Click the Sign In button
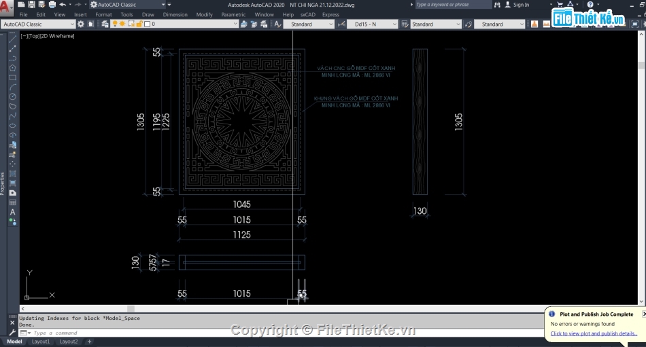 517,5
